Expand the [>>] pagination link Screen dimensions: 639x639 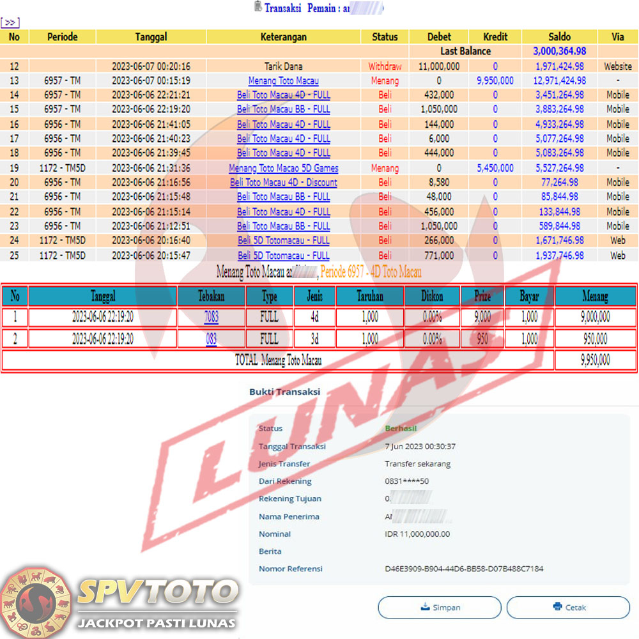pos(10,23)
